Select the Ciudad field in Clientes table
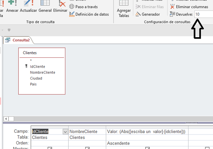Screen dimensions: 213x149 (x=36, y=78)
